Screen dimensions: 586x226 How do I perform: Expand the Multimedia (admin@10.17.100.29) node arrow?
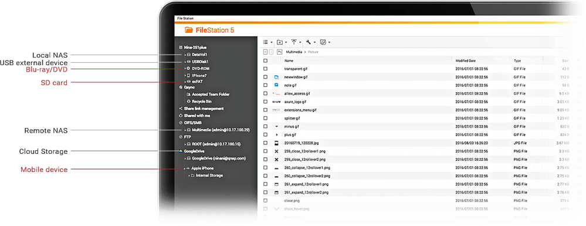click(x=185, y=130)
